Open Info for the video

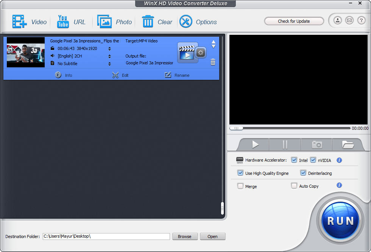(64, 75)
